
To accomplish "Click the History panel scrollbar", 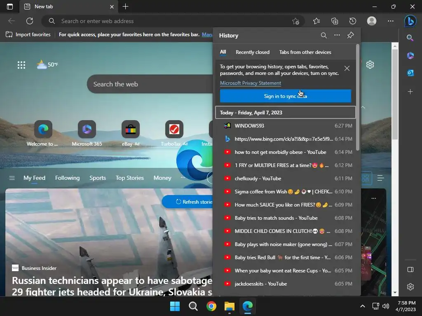I will 358,97.
